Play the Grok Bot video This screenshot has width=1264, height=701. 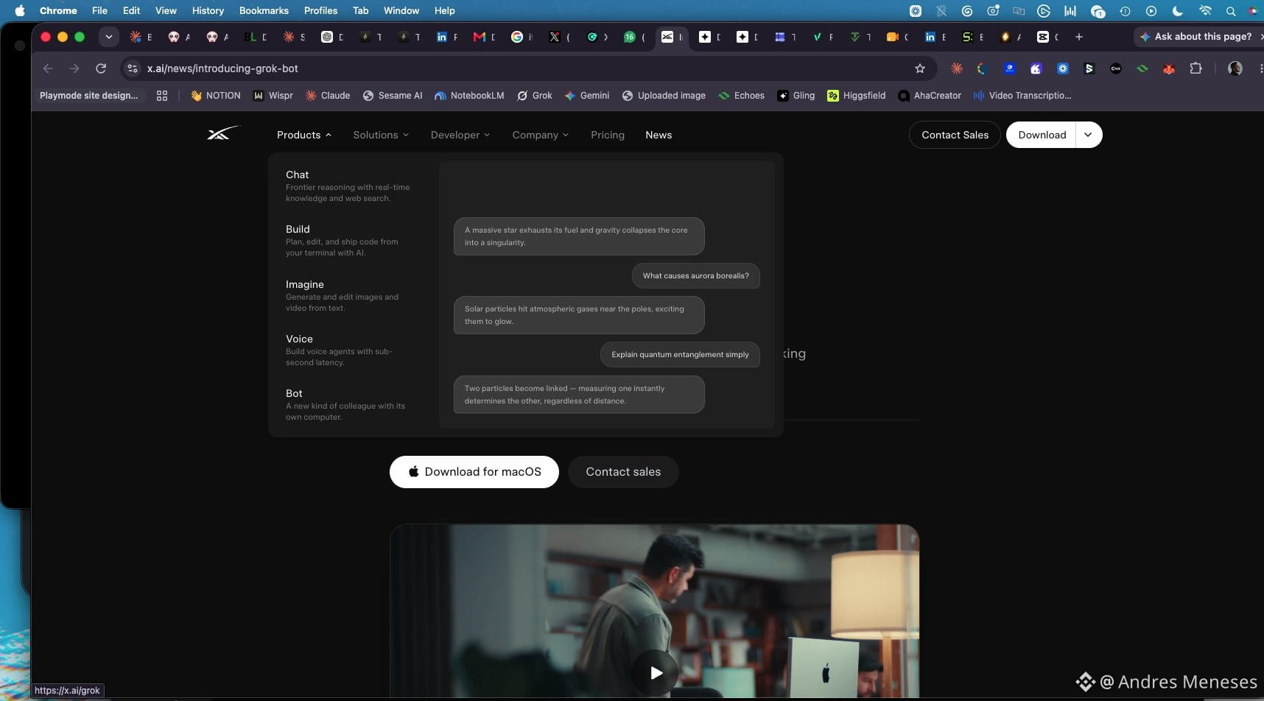(x=655, y=672)
